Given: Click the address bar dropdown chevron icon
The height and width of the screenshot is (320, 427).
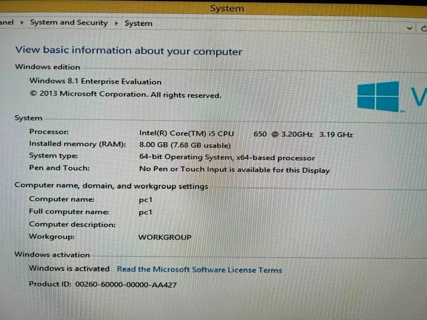Looking at the screenshot, I should coord(409,28).
